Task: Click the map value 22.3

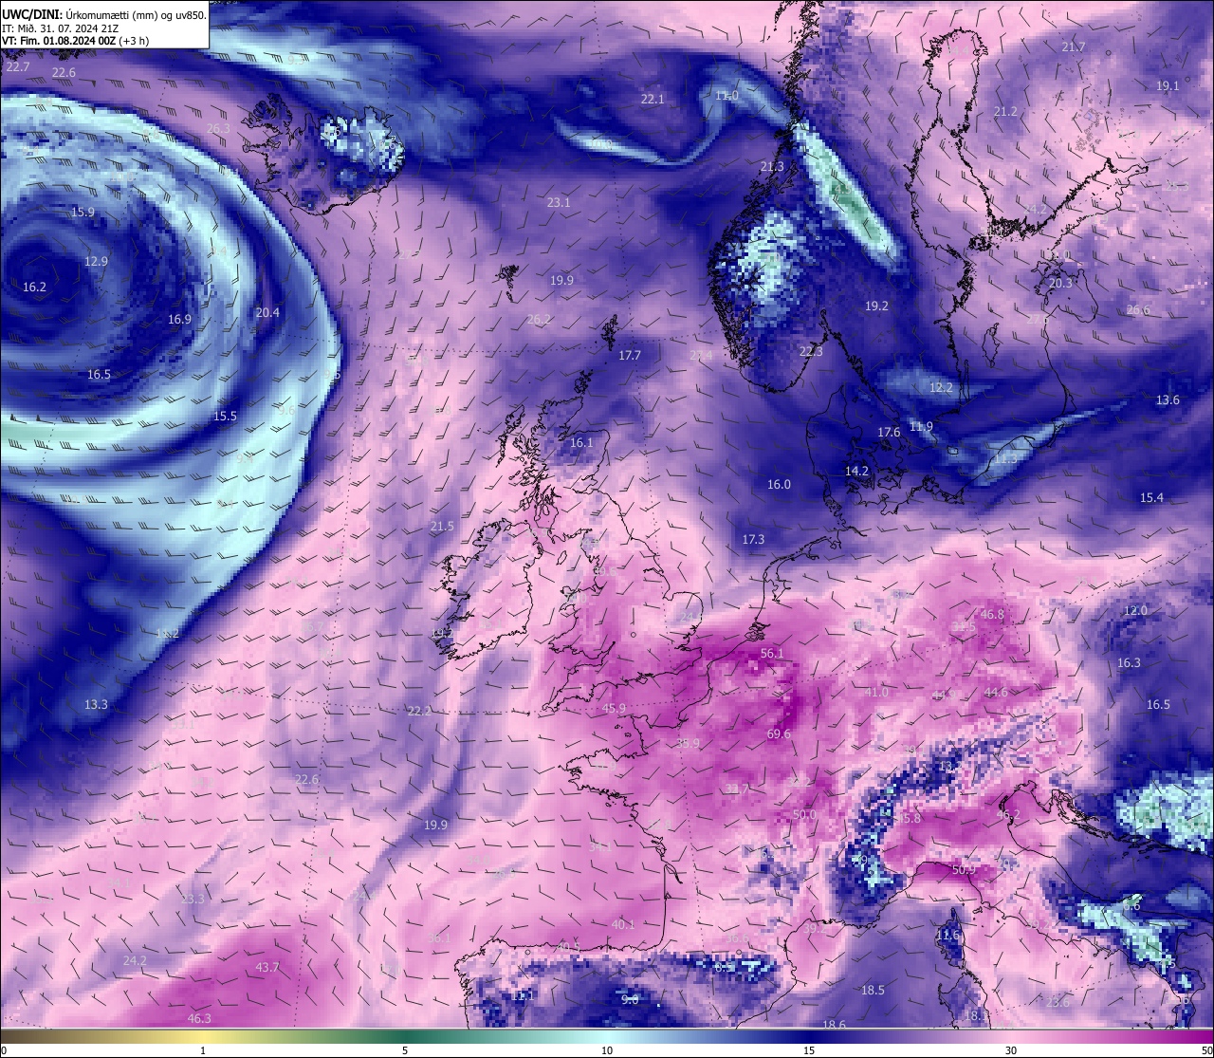Action: (x=811, y=351)
